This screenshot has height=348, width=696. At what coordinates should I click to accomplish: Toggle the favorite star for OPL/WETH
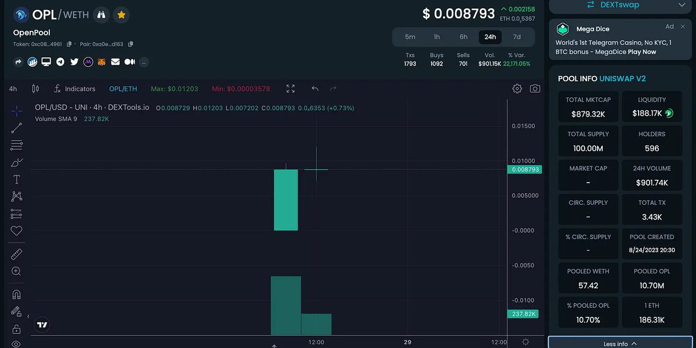click(x=121, y=15)
